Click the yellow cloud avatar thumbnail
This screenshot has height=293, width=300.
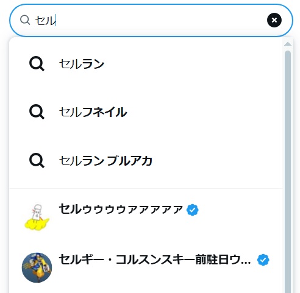37,217
